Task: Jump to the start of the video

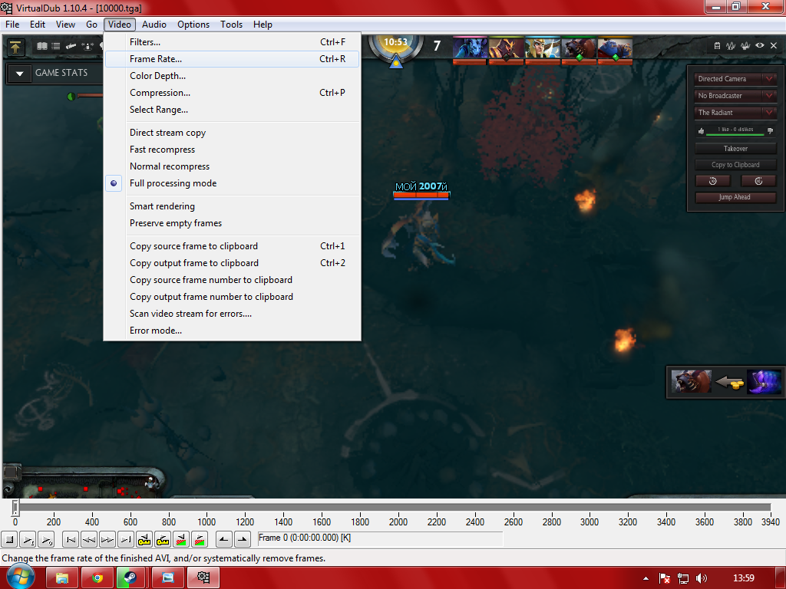Action: (71, 539)
